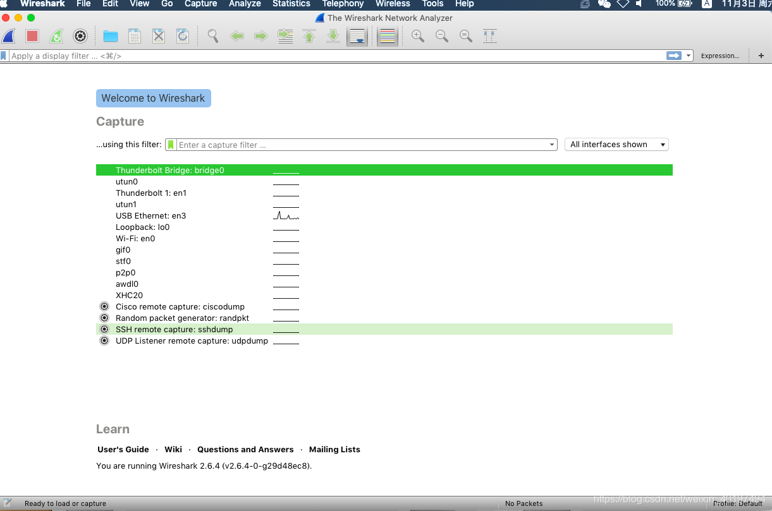Click Resize columns to fit content icon
Viewport: 772px width, 511px height.
[x=490, y=36]
